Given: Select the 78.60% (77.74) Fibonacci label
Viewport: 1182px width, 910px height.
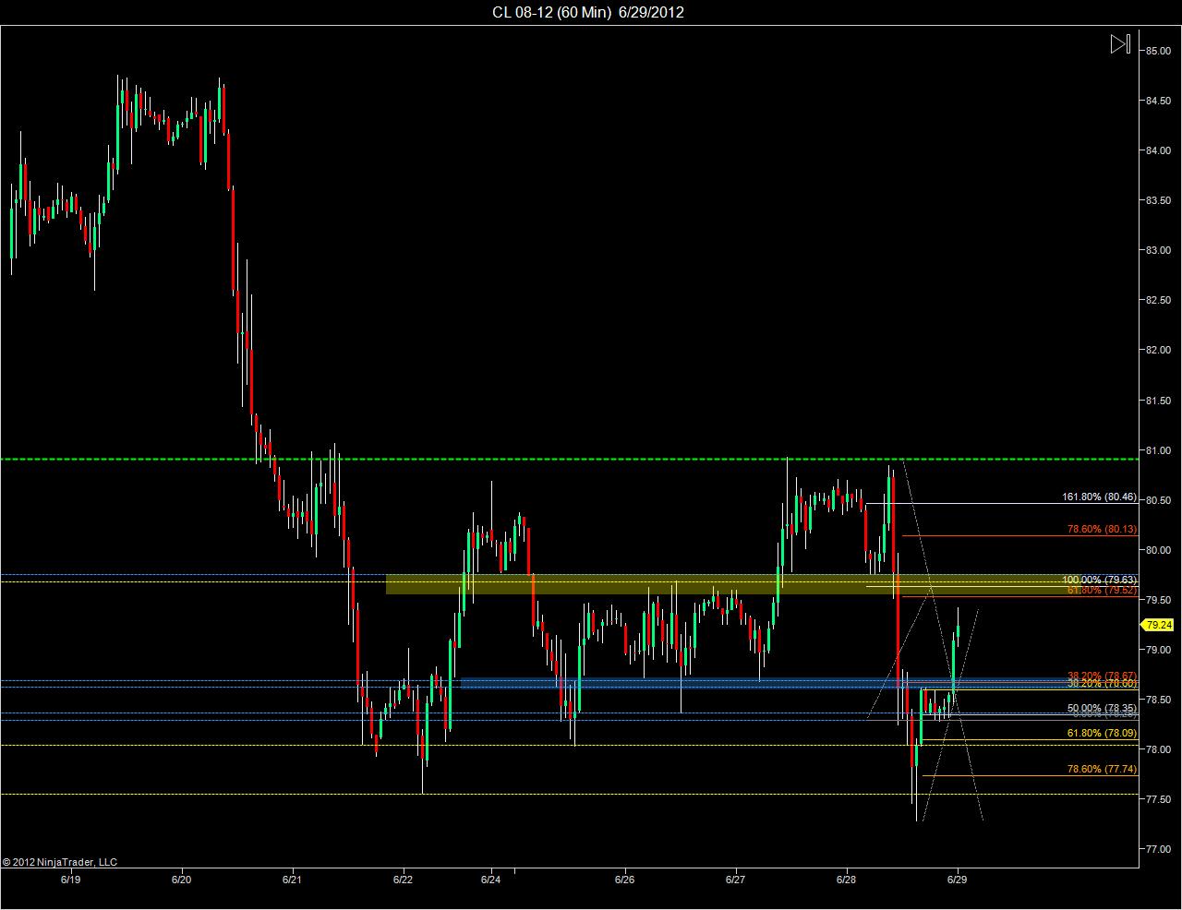Looking at the screenshot, I should (x=1103, y=769).
